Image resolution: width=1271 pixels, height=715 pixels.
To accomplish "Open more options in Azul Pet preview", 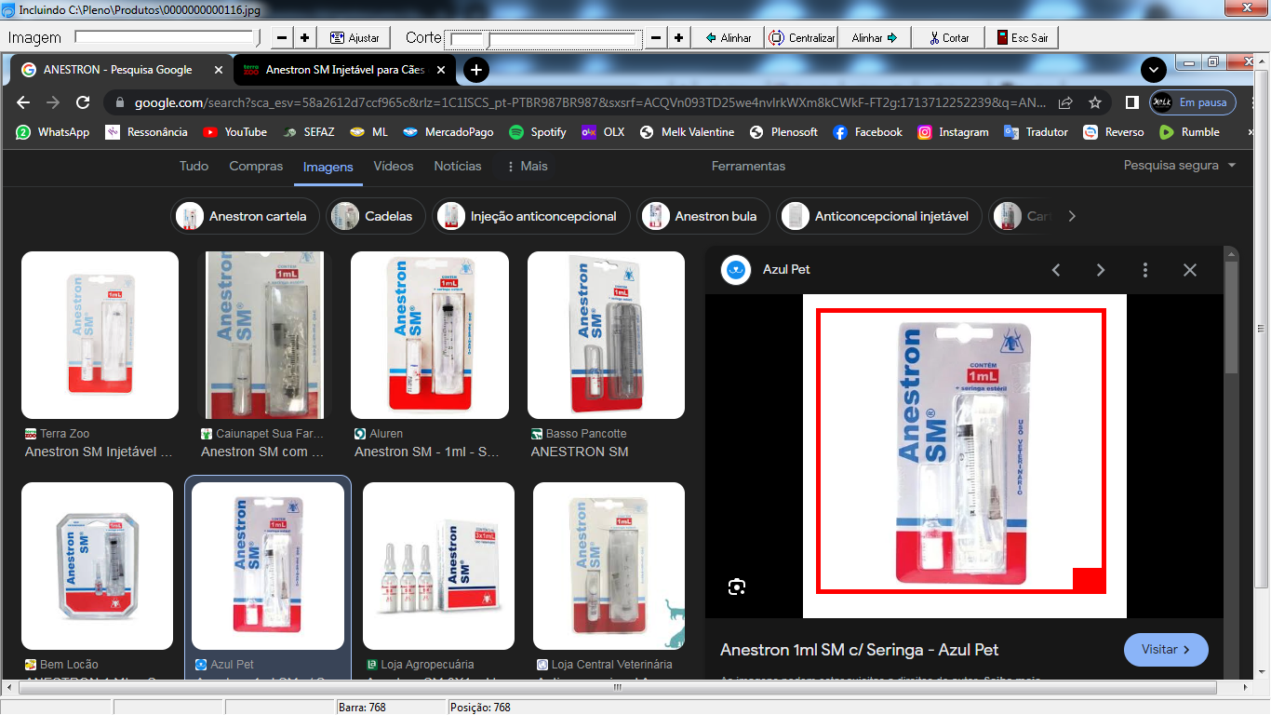I will pos(1145,270).
